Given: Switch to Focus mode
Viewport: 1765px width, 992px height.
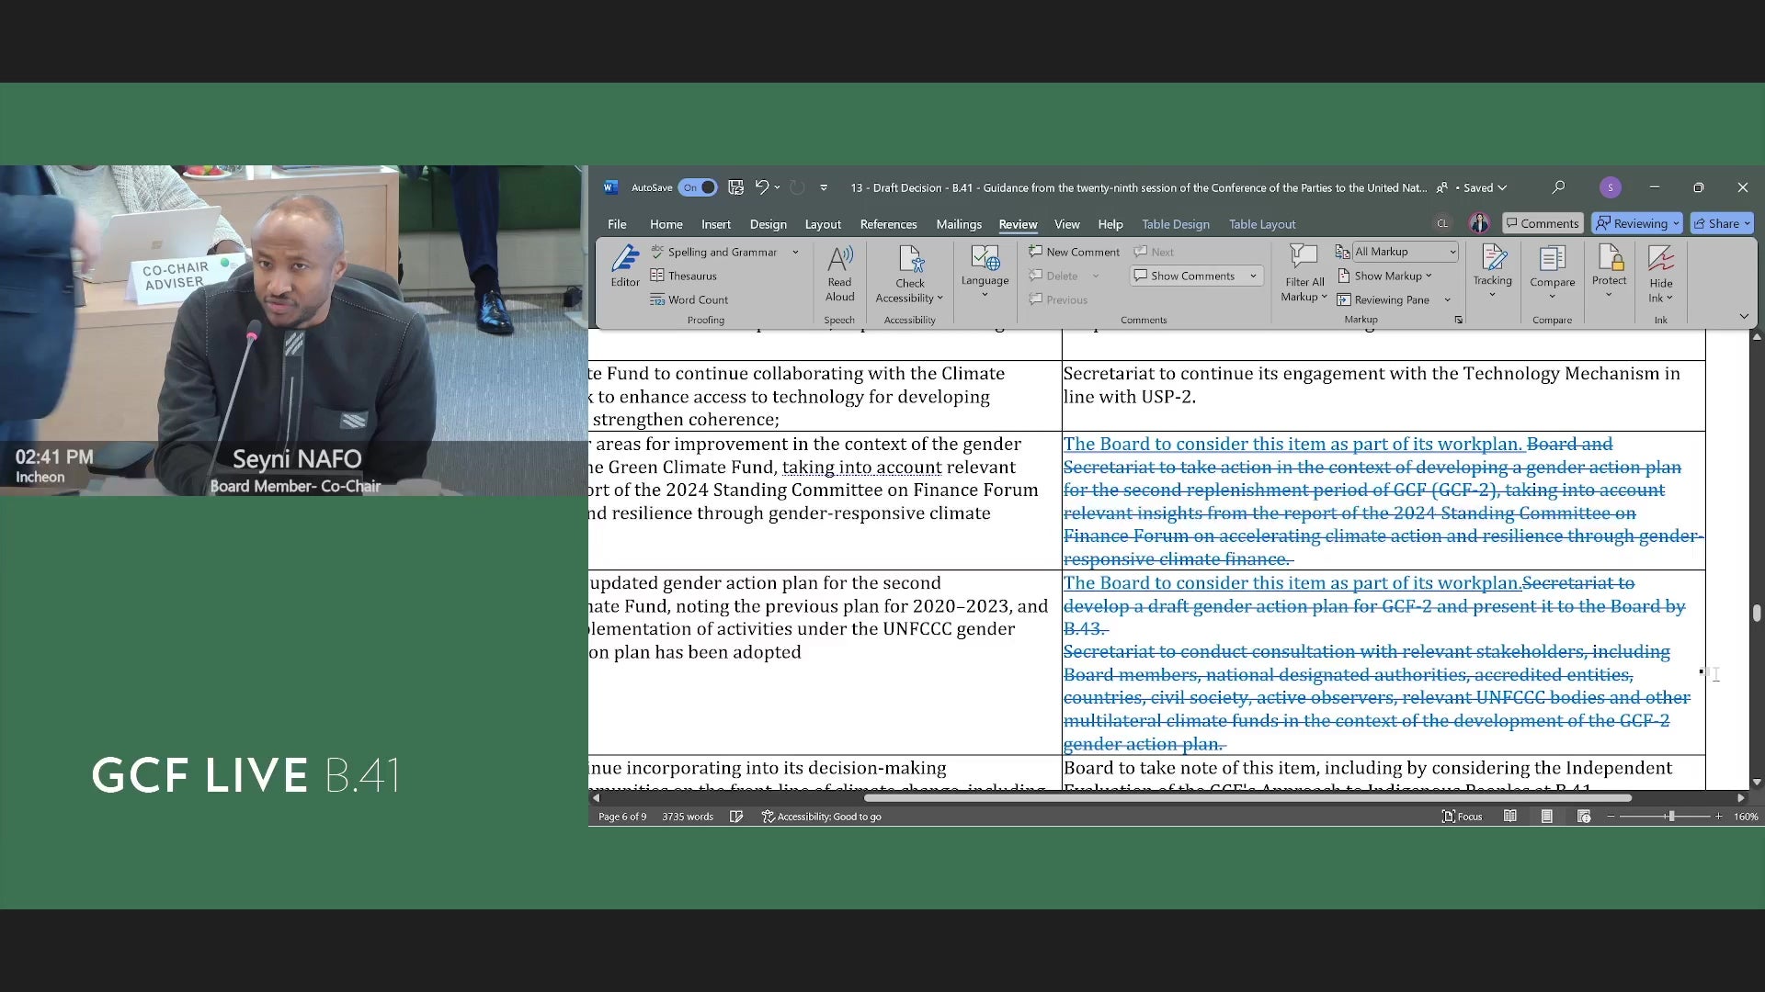Looking at the screenshot, I should (1462, 817).
